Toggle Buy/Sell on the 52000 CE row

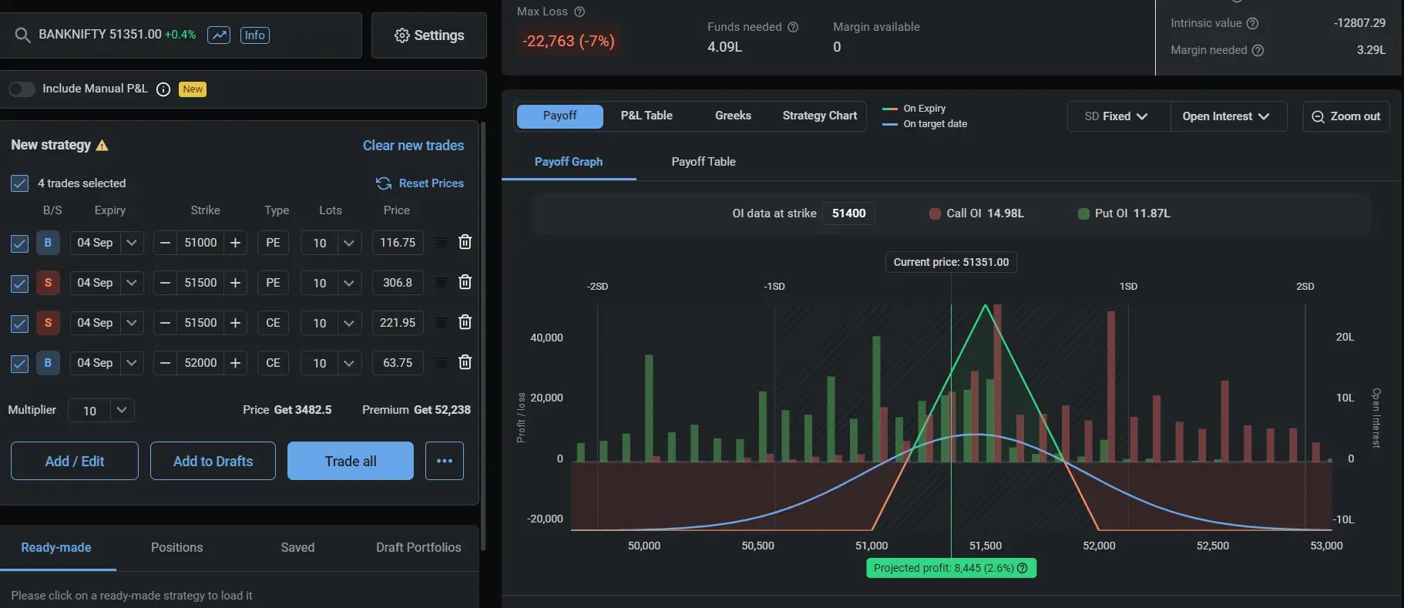[x=48, y=363]
